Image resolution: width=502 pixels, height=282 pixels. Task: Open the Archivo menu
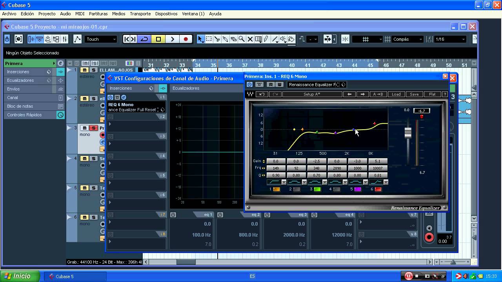(x=9, y=14)
